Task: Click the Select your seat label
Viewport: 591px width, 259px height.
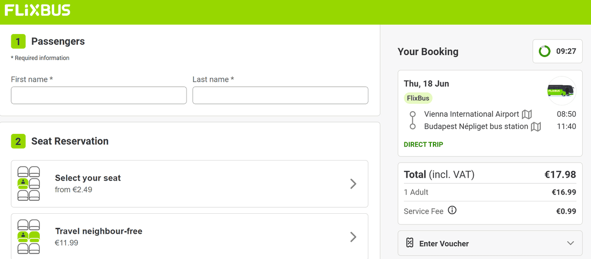Action: pyautogui.click(x=88, y=178)
